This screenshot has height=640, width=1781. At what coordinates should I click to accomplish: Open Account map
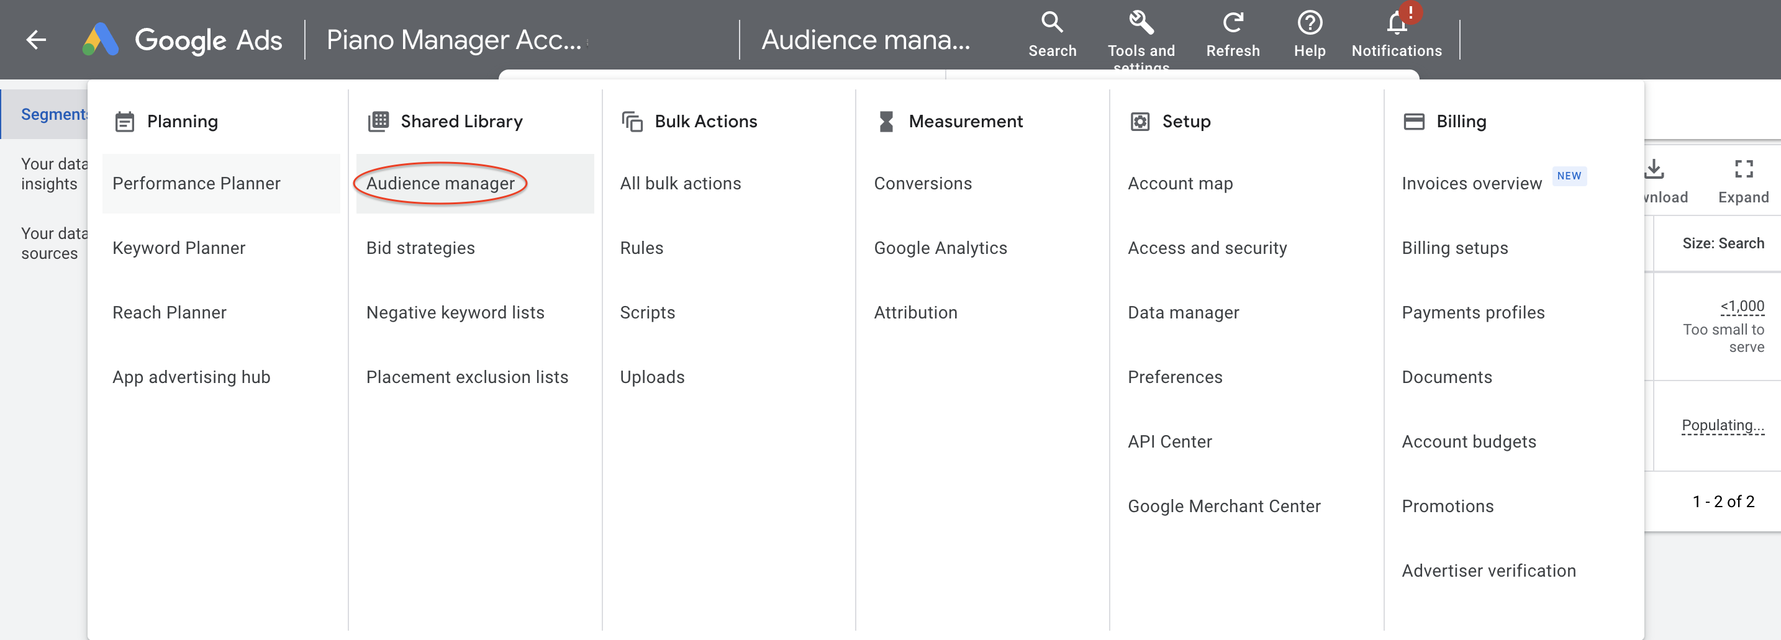1180,183
